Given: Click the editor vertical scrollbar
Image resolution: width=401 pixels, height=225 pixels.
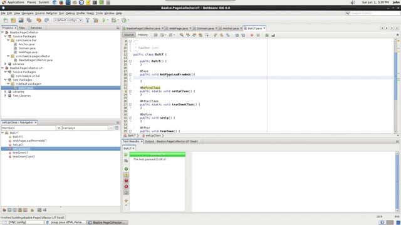Looking at the screenshot, I should (395, 76).
